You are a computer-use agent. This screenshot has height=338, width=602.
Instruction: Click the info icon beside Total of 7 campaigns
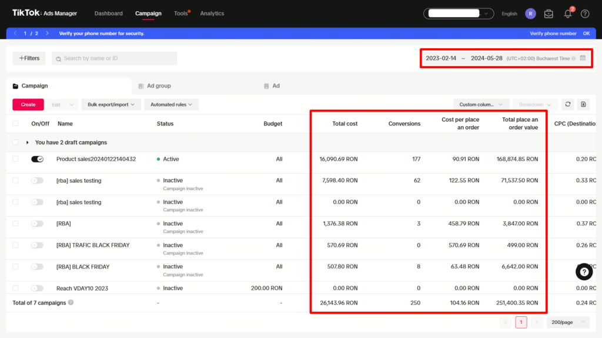pos(71,302)
